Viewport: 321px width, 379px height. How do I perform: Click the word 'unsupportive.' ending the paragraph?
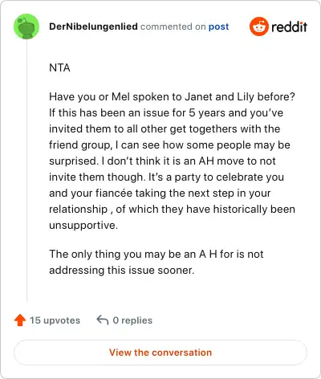click(83, 226)
